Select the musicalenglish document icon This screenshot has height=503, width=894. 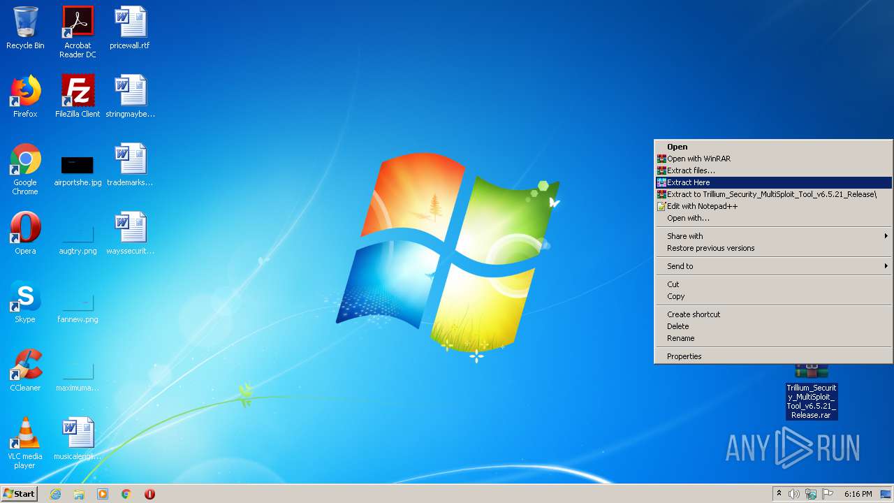78,439
